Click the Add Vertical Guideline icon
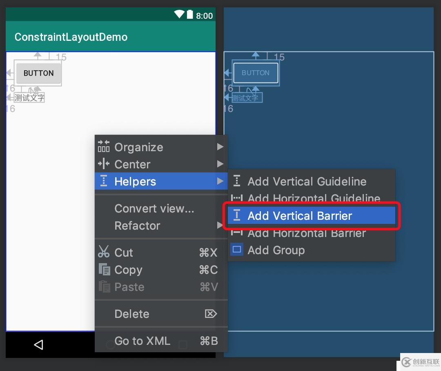441x371 pixels. 237,181
